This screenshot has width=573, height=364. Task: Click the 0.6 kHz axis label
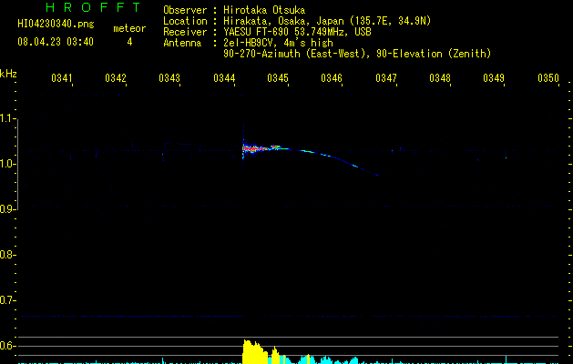(7, 346)
